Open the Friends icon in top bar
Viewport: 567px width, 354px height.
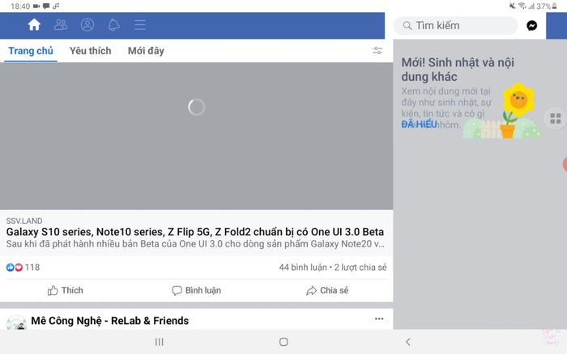tap(61, 25)
